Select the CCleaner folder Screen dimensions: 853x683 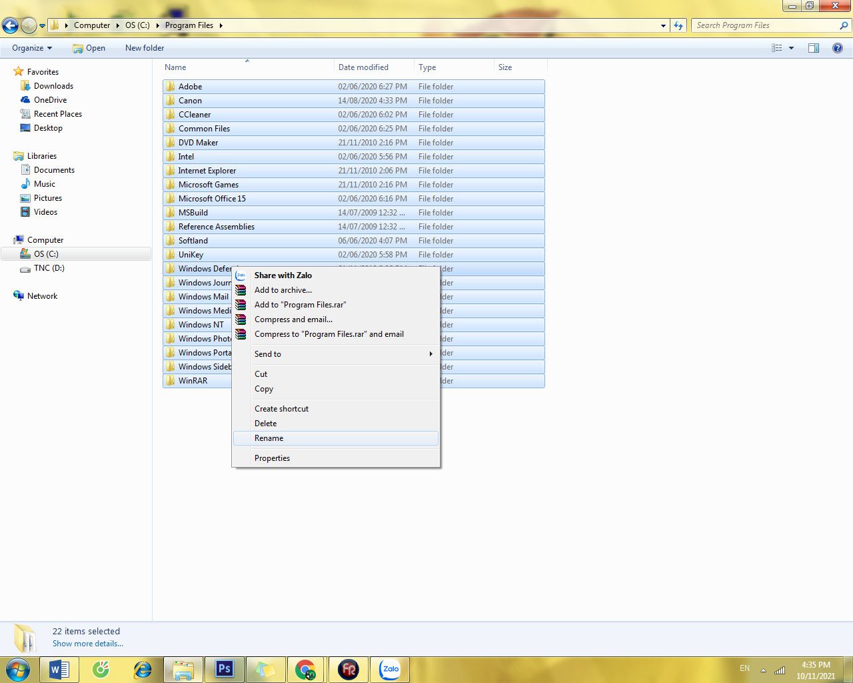(x=354, y=115)
